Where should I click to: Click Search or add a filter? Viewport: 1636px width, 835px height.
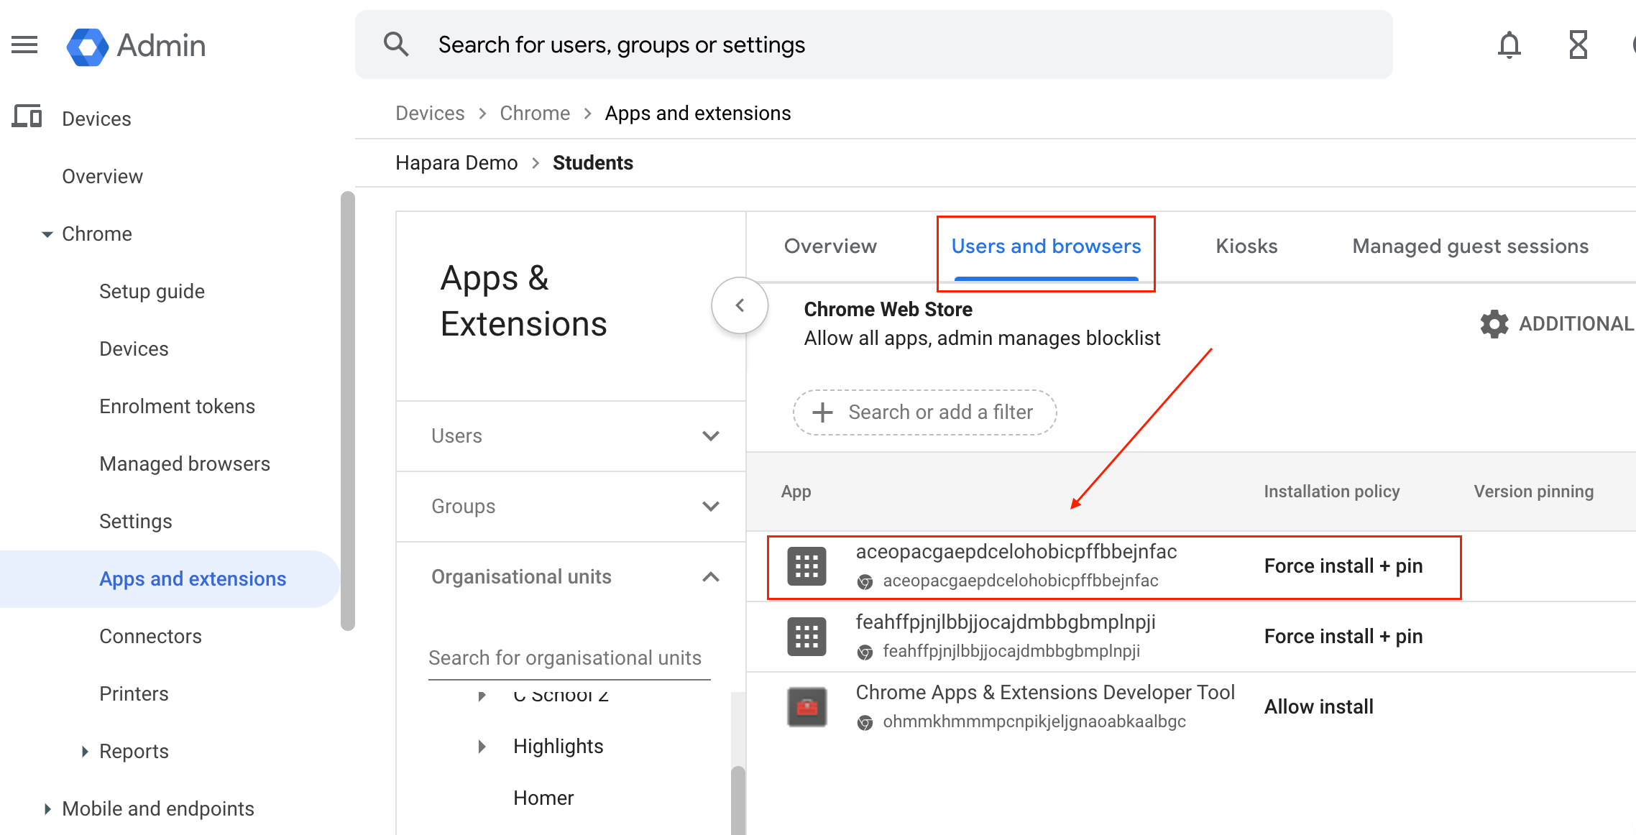pos(924,412)
